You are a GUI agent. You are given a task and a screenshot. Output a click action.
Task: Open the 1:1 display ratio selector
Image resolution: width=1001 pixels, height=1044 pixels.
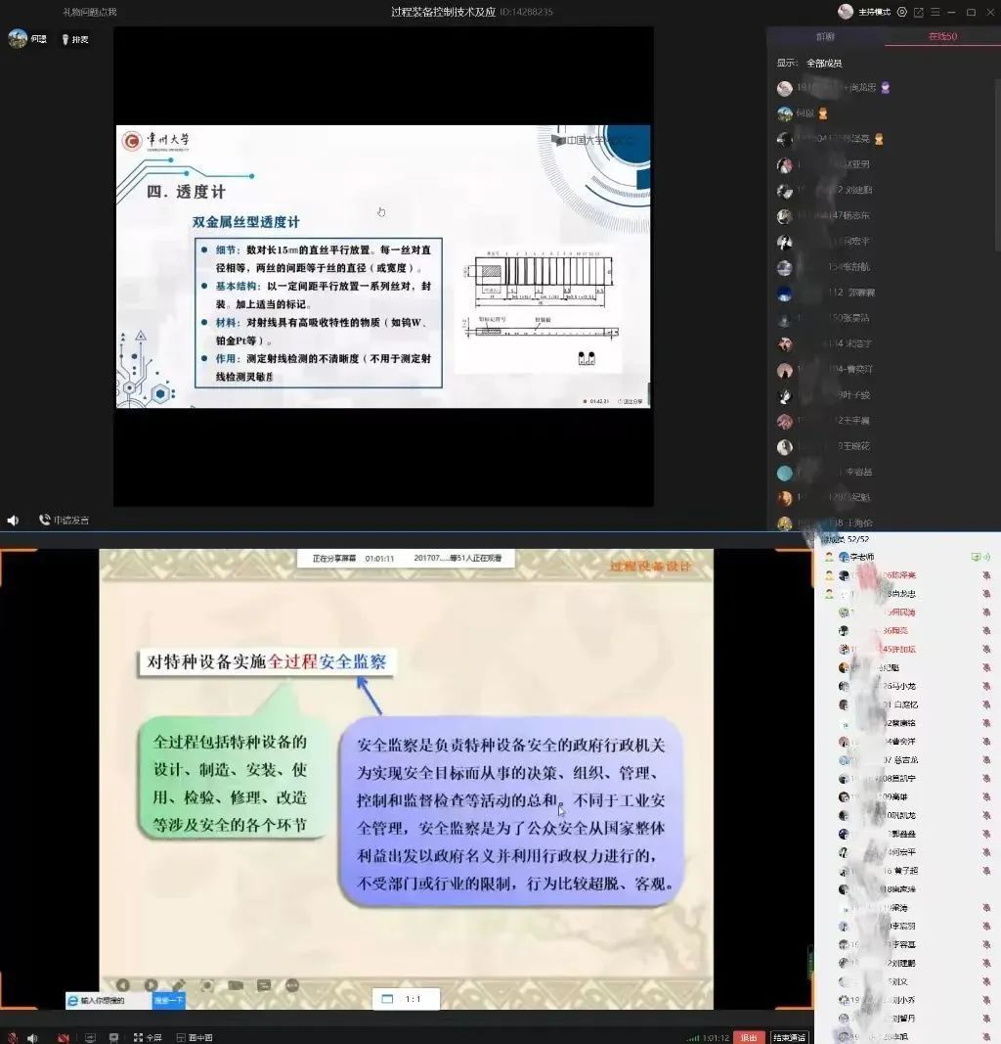click(406, 999)
